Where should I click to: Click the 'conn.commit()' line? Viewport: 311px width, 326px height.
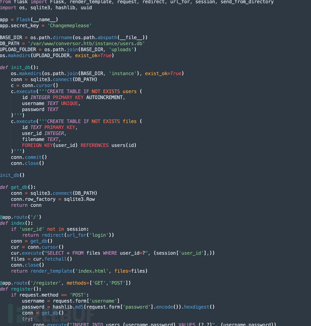(x=29, y=157)
